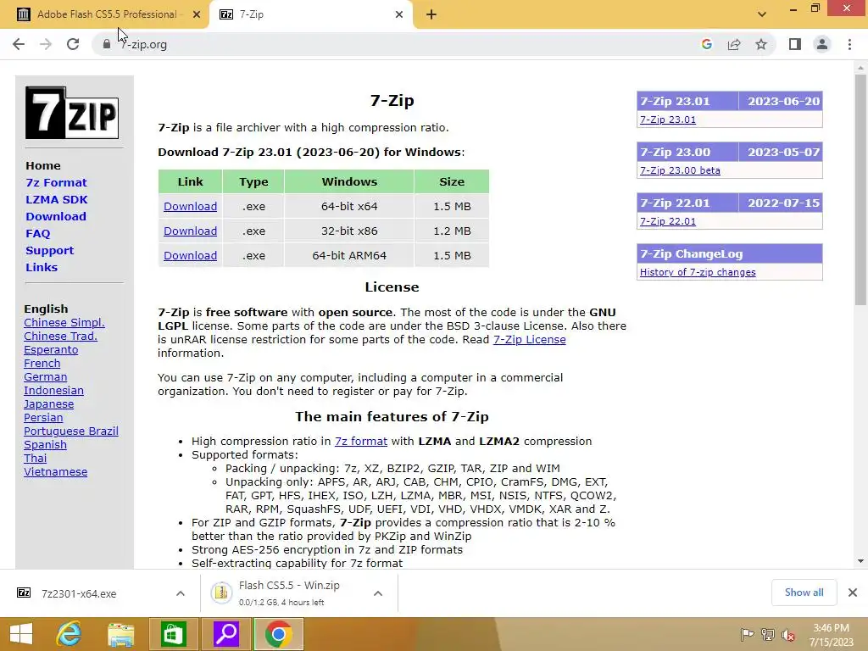Image resolution: width=868 pixels, height=651 pixels.
Task: Switch language to French
Action: pyautogui.click(x=42, y=363)
